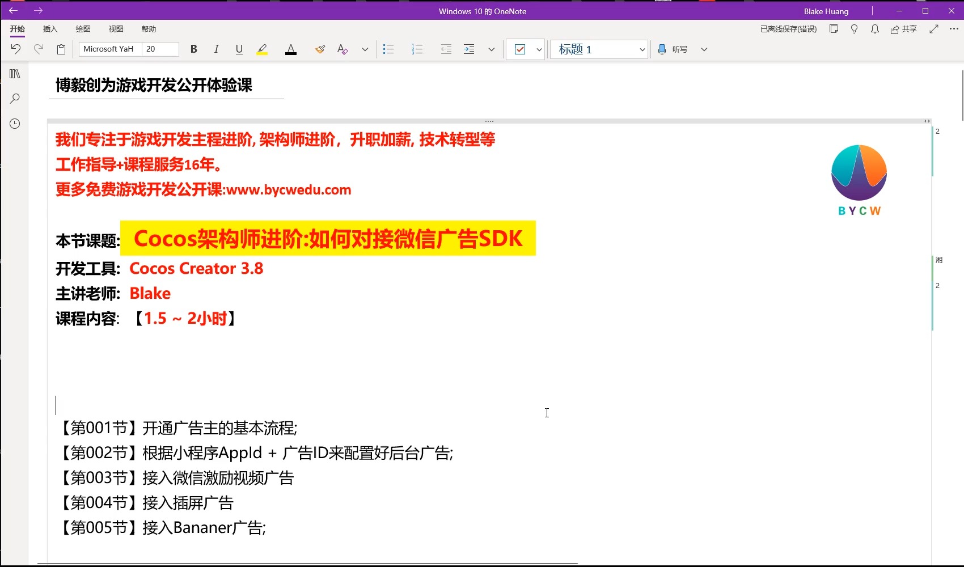Clear text formatting with eraser icon
964x567 pixels.
coord(343,49)
